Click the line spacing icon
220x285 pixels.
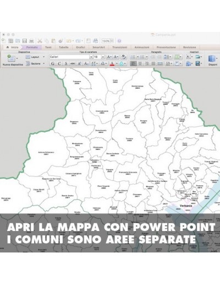[166, 57]
